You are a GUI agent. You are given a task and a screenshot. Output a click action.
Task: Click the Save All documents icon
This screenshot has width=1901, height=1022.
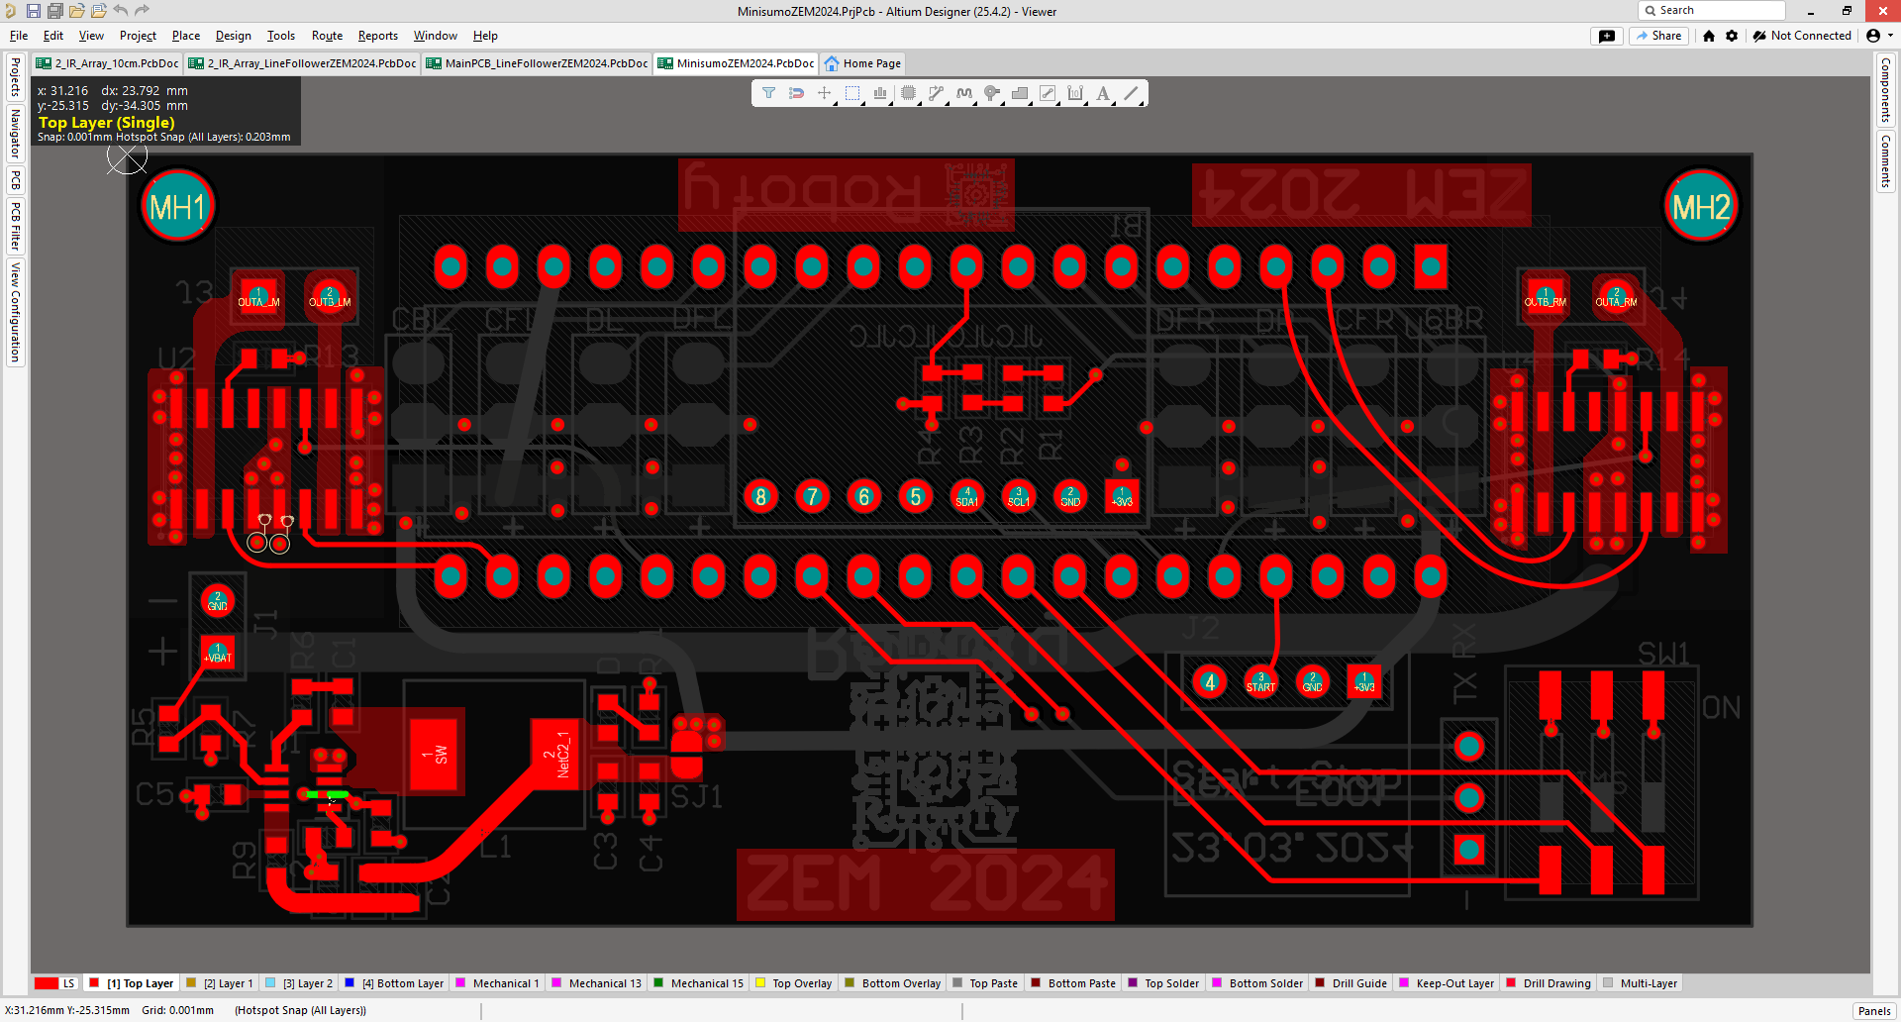tap(54, 11)
